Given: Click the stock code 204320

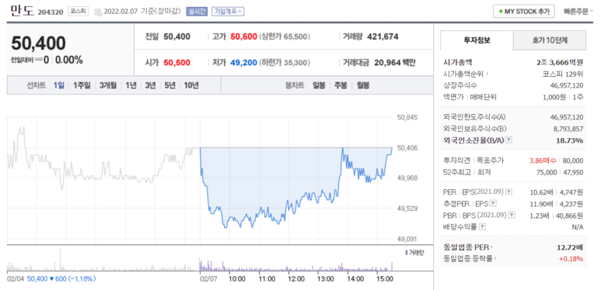Looking at the screenshot, I should pos(51,12).
